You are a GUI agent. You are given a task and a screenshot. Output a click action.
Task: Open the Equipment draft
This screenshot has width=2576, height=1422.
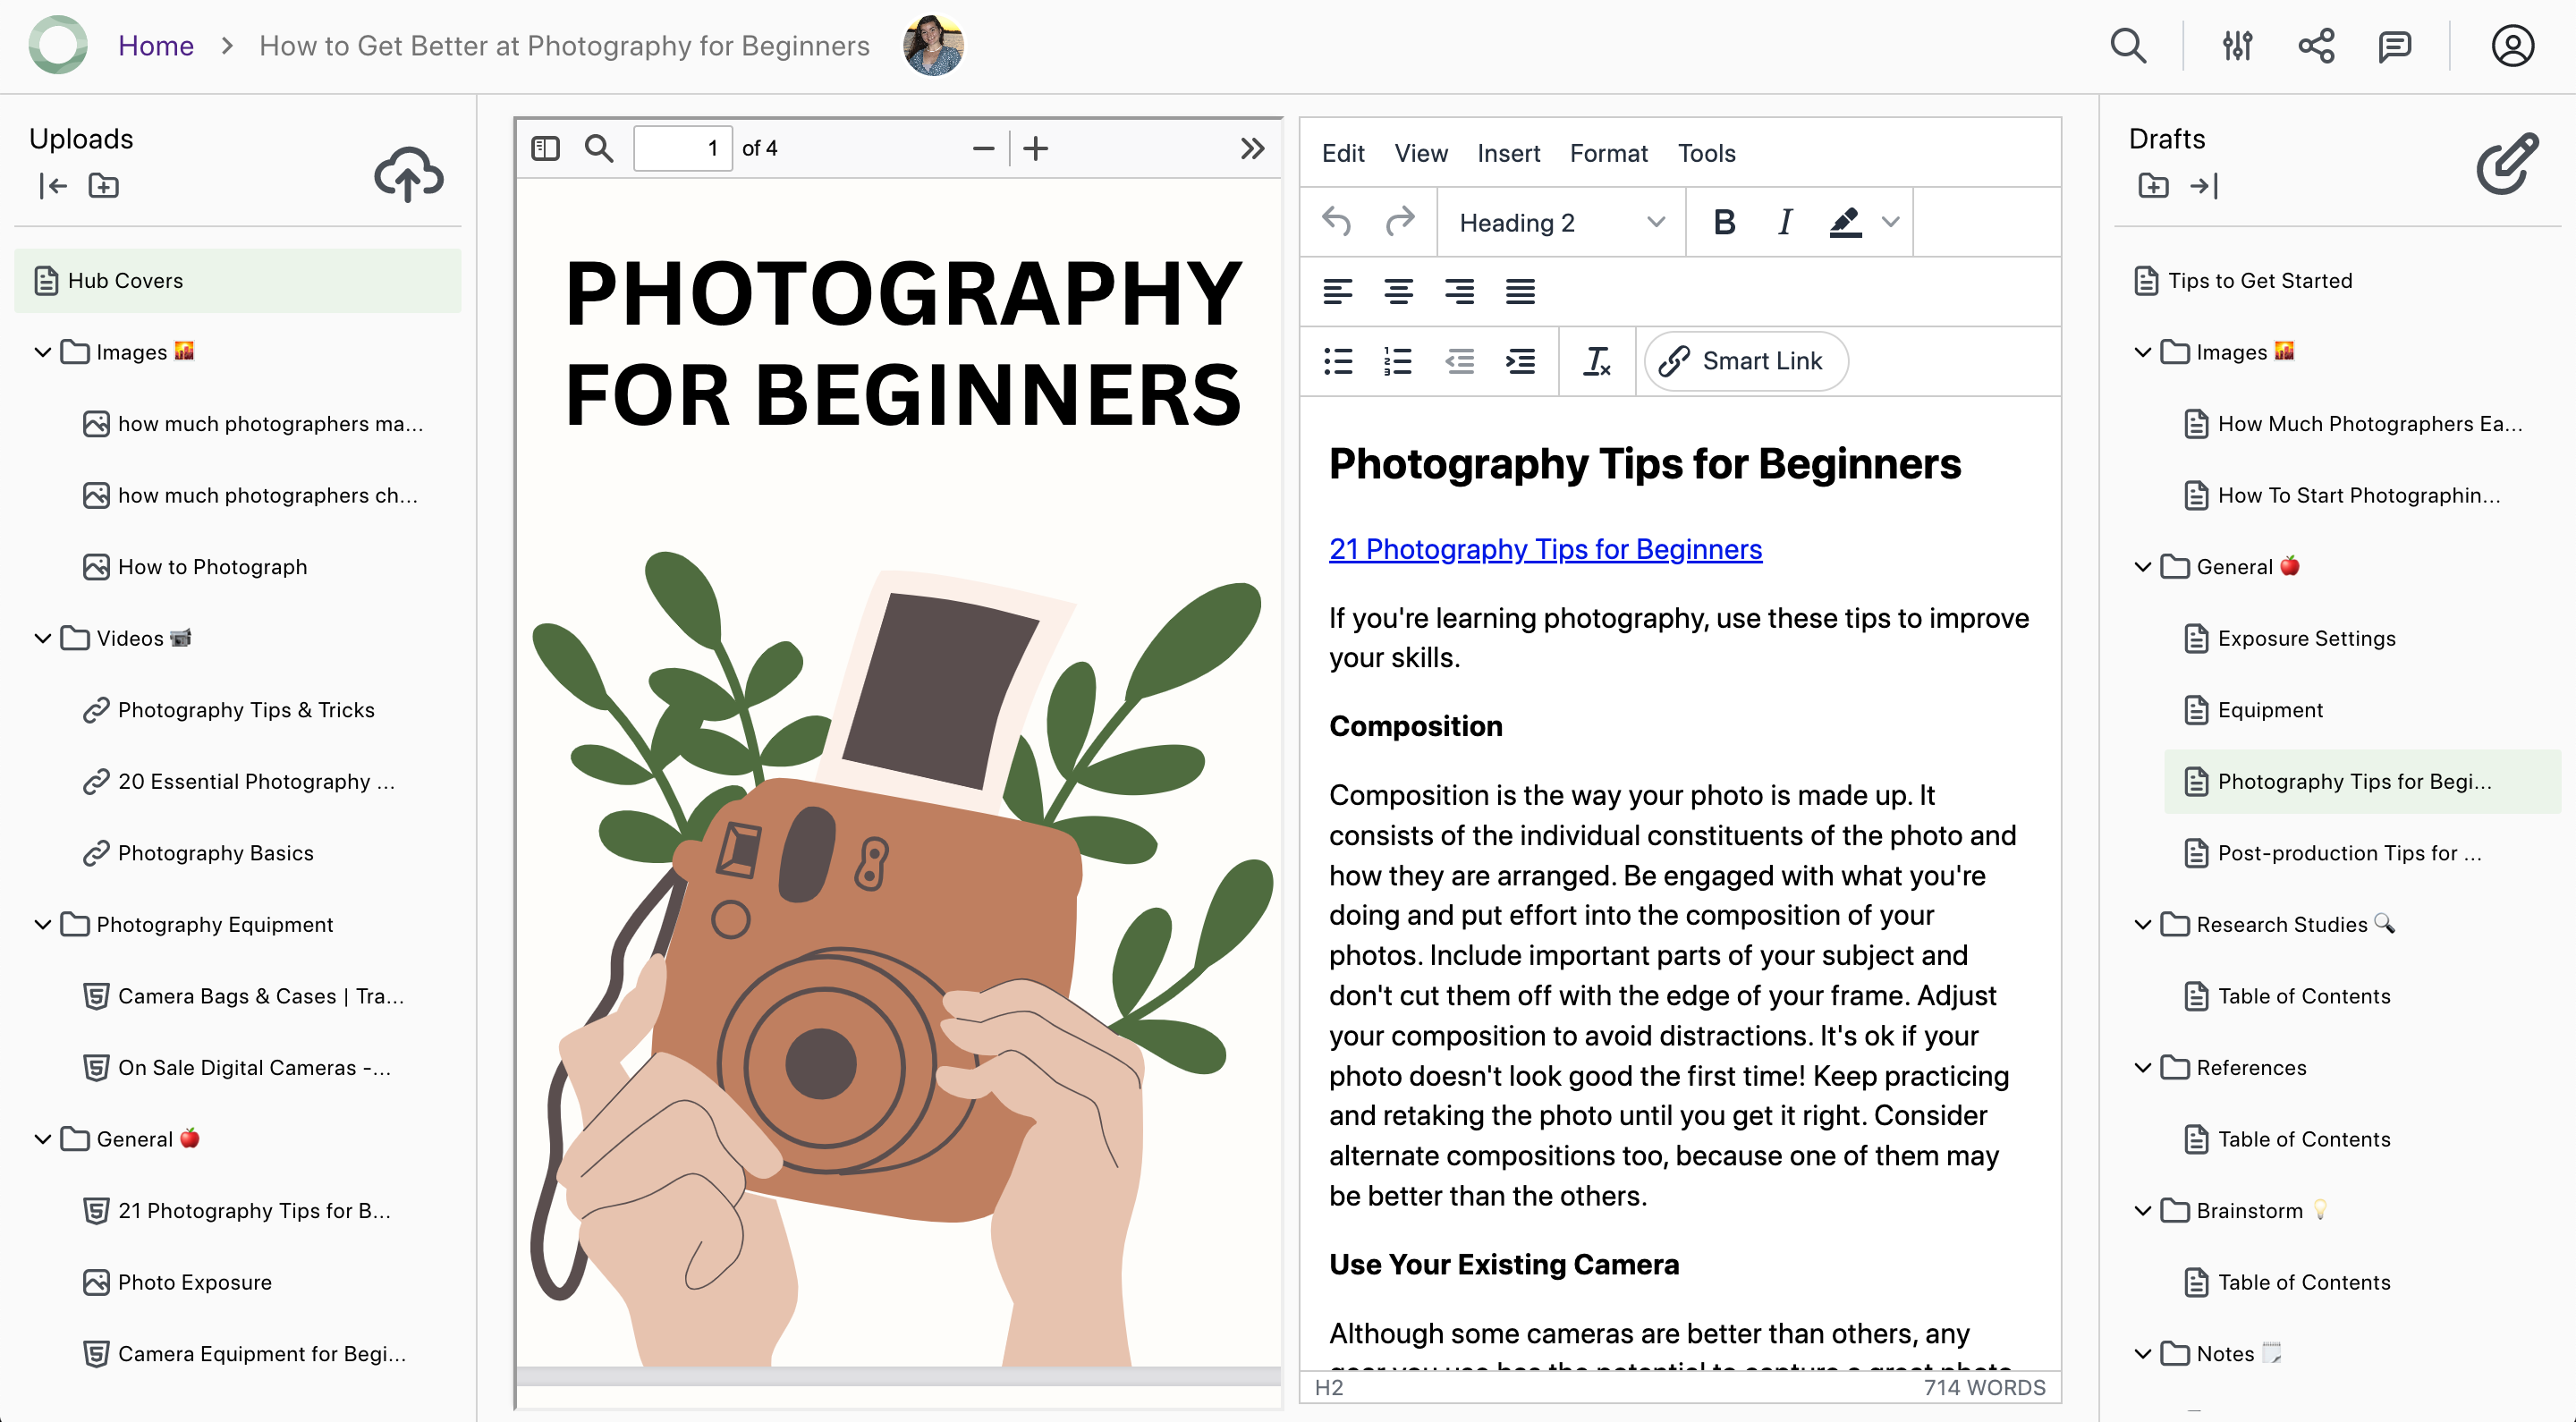pos(2270,710)
